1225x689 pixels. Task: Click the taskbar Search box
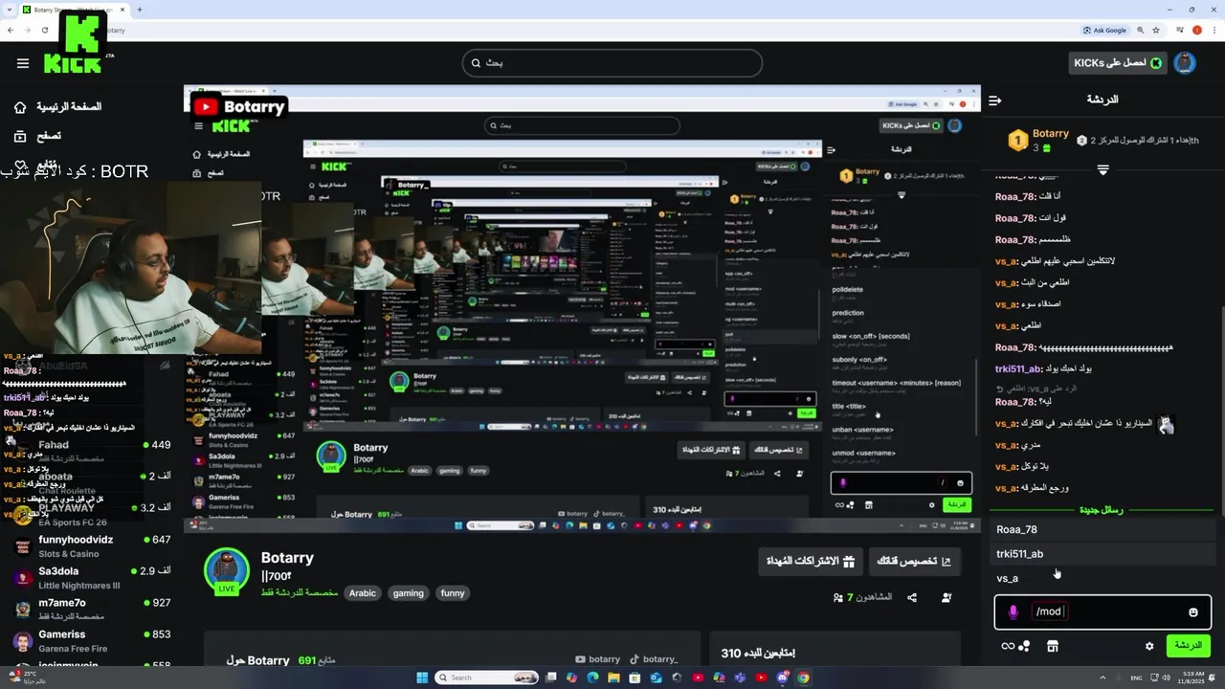486,678
